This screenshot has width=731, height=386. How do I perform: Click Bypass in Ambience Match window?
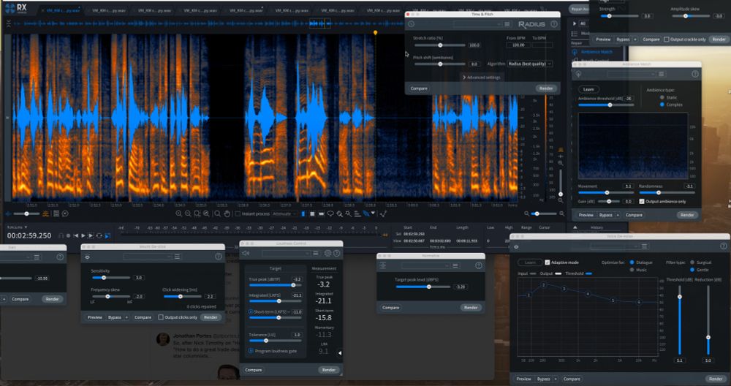pyautogui.click(x=605, y=215)
